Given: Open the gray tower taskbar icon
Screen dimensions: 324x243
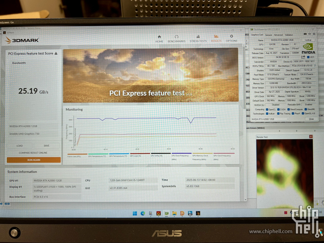Looking at the screenshot, I should click(x=151, y=213).
